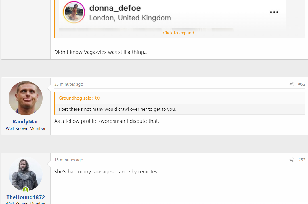Open the permalink for post #52

point(302,84)
